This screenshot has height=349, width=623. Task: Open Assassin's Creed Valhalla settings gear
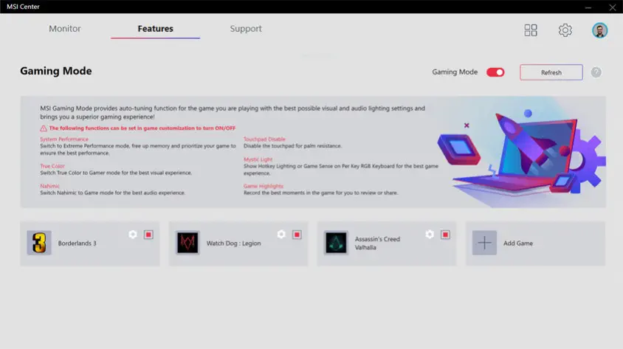coord(430,235)
